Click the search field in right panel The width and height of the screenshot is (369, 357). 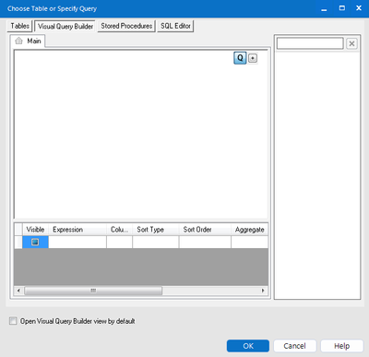tap(310, 43)
